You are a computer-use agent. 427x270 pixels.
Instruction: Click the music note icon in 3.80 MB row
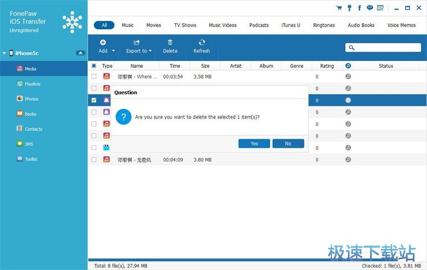[x=348, y=159]
